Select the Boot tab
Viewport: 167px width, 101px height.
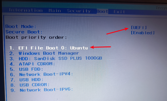pos(102,11)
